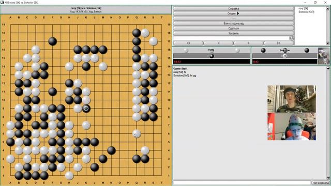This screenshot has width=331, height=186.
Task: Click the chat line ruxy [5k]: hi
Action: click(179, 72)
